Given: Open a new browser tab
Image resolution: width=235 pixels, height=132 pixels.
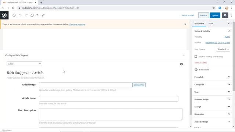Looking at the screenshot, I should [41, 3].
